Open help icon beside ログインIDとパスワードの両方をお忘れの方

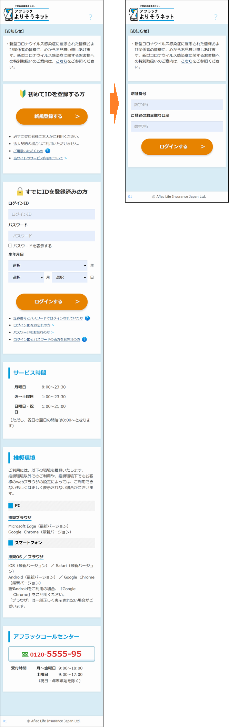pos(84,339)
